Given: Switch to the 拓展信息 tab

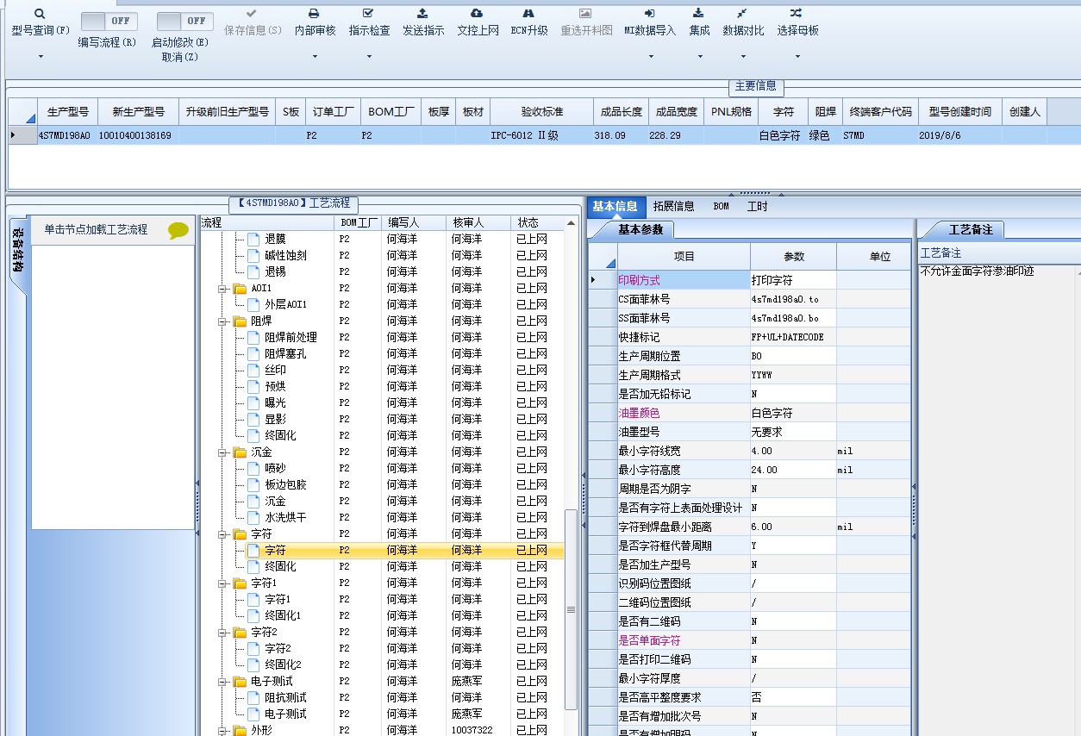Looking at the screenshot, I should tap(673, 207).
